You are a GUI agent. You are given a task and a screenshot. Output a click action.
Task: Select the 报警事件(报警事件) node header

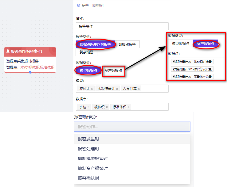(x=30, y=52)
